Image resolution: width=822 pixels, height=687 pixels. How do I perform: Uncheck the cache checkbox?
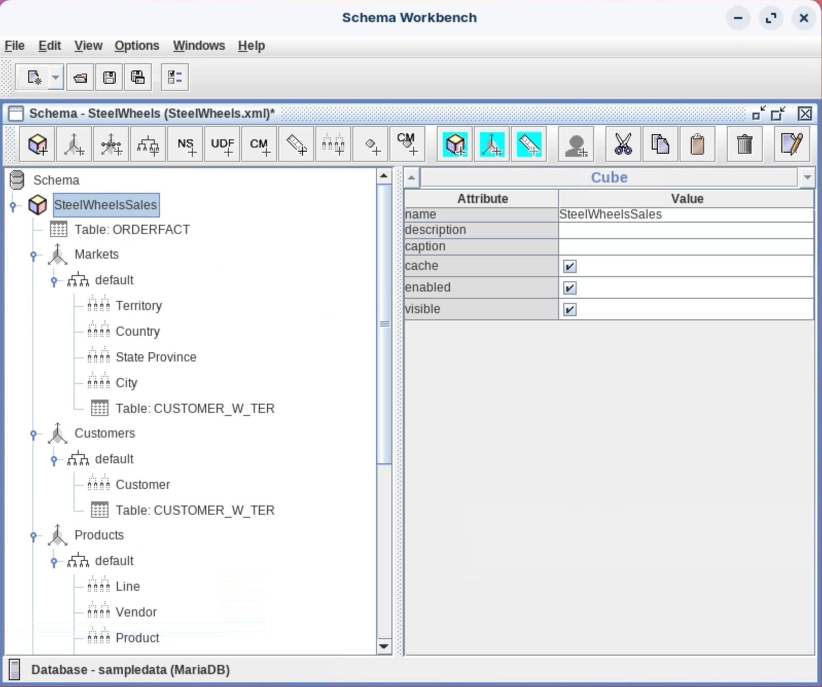[569, 266]
